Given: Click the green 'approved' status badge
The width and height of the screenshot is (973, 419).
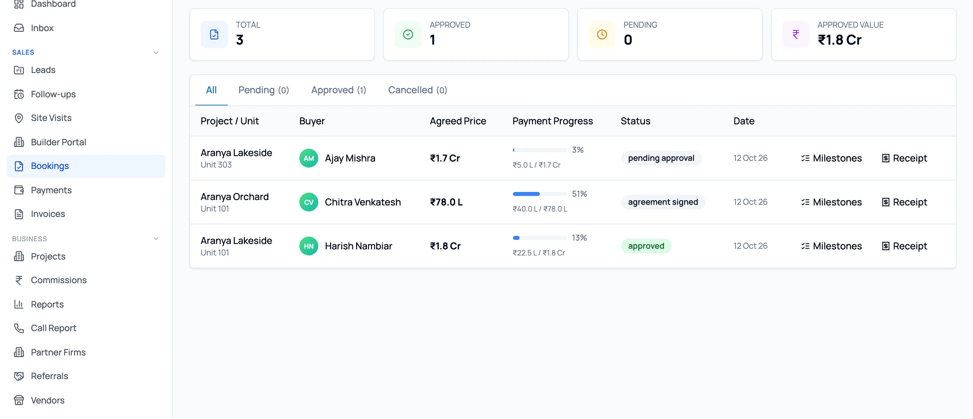Looking at the screenshot, I should [646, 246].
